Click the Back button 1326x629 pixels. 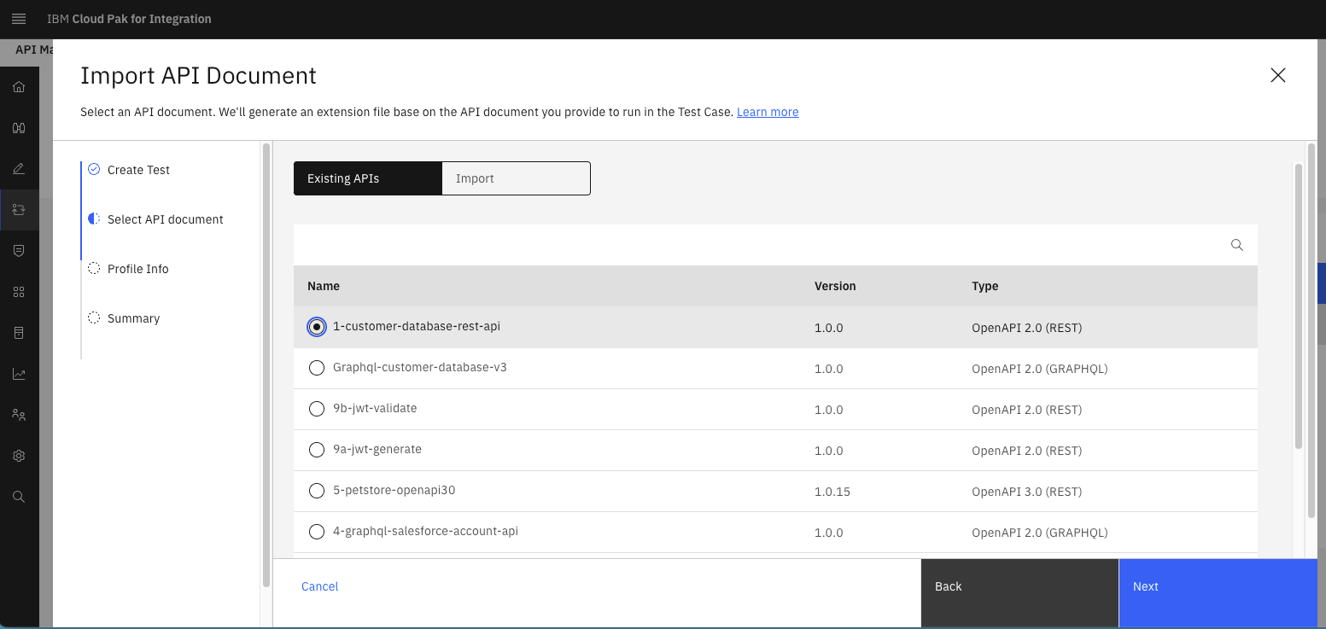[x=1019, y=586]
